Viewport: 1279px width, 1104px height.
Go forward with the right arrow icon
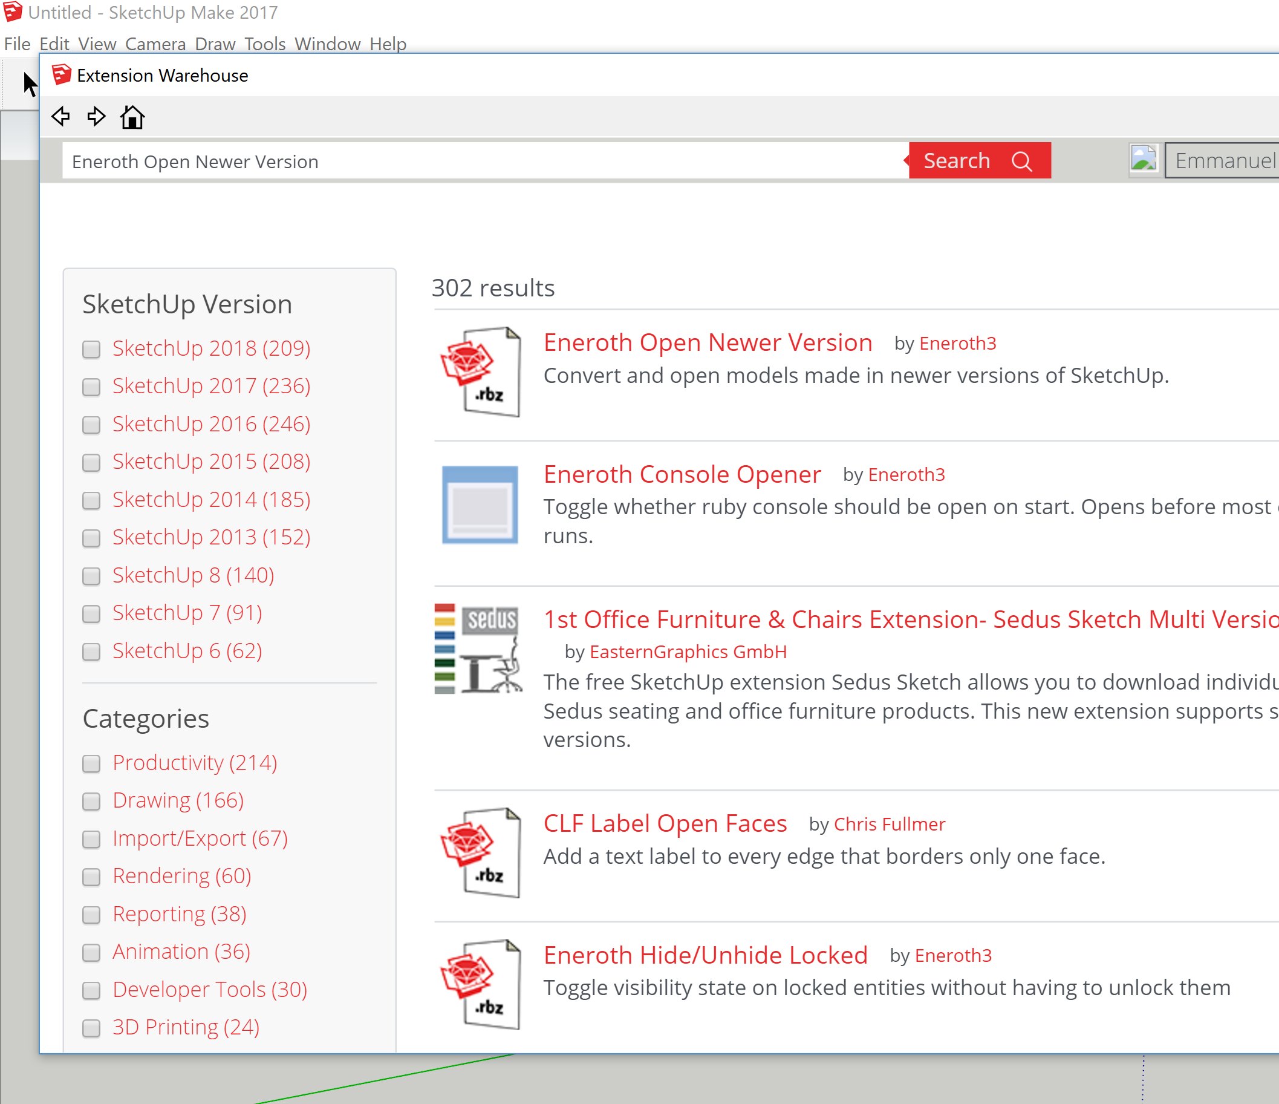coord(96,116)
